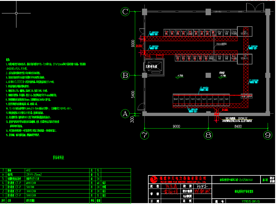Screen dimensions: 276x204
Task: Click the 批准 label in title block
Action: click(155, 186)
